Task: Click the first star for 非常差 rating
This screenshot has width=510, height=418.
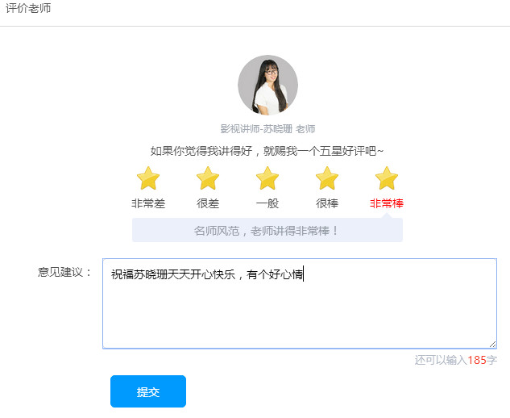Action: click(148, 178)
